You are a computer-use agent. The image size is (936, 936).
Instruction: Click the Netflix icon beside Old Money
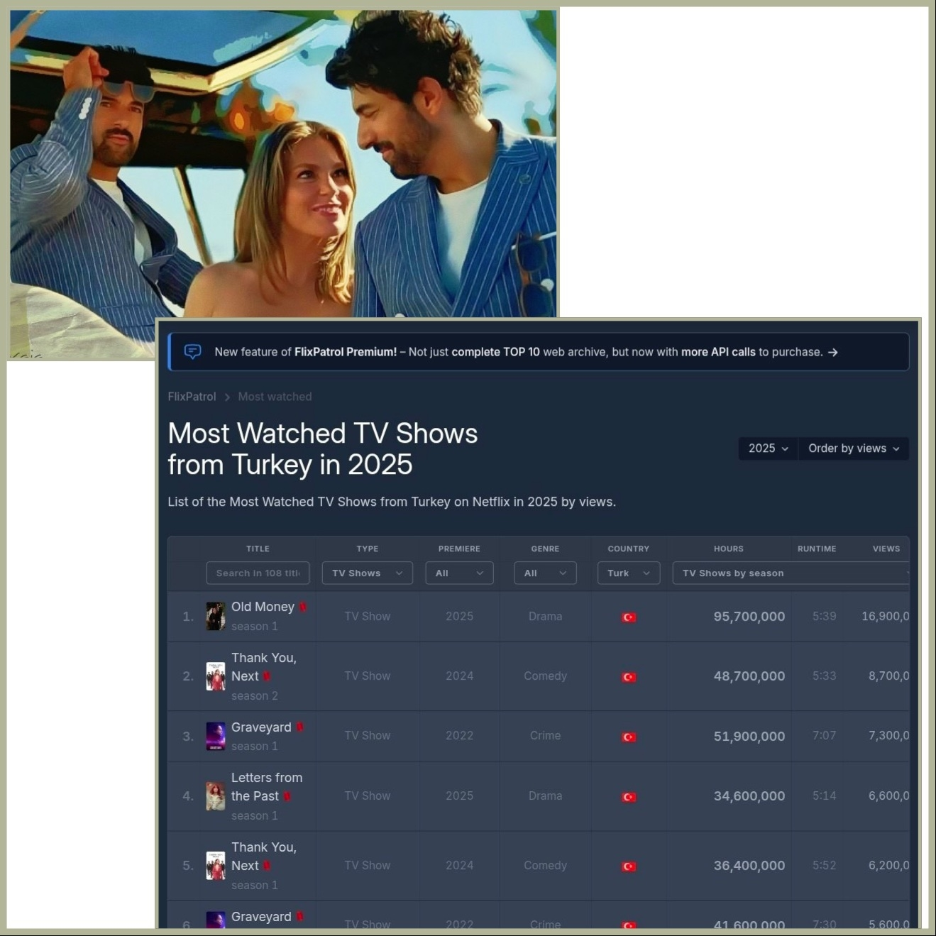click(x=303, y=607)
